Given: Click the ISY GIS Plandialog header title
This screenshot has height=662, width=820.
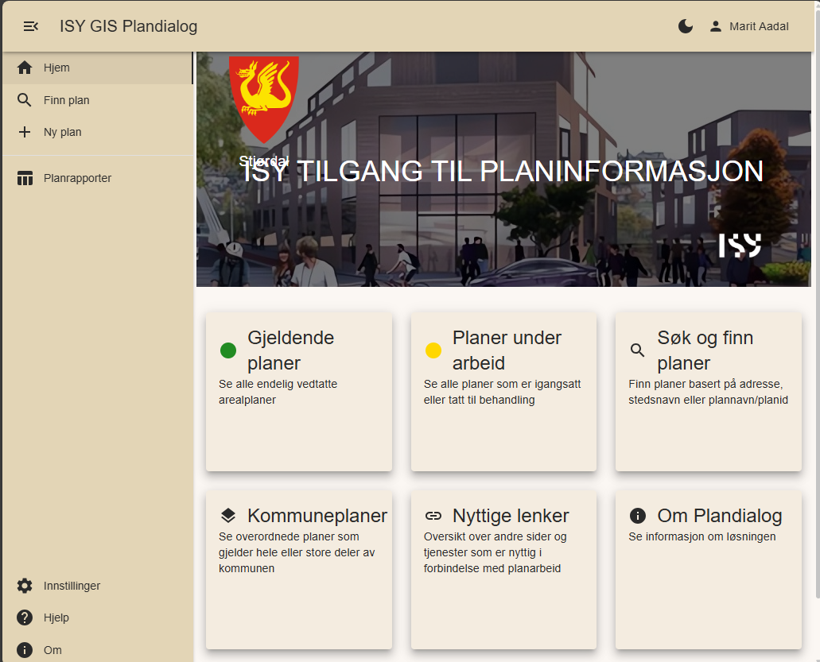Looking at the screenshot, I should pos(128,26).
